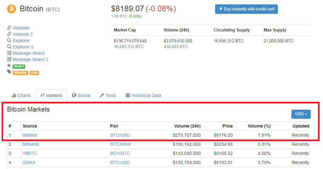
Task: Go to the Tools tab
Action: (108, 95)
